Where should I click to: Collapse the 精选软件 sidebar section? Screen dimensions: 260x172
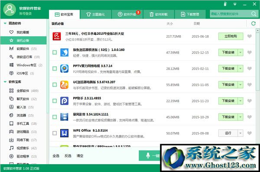click(x=5, y=23)
